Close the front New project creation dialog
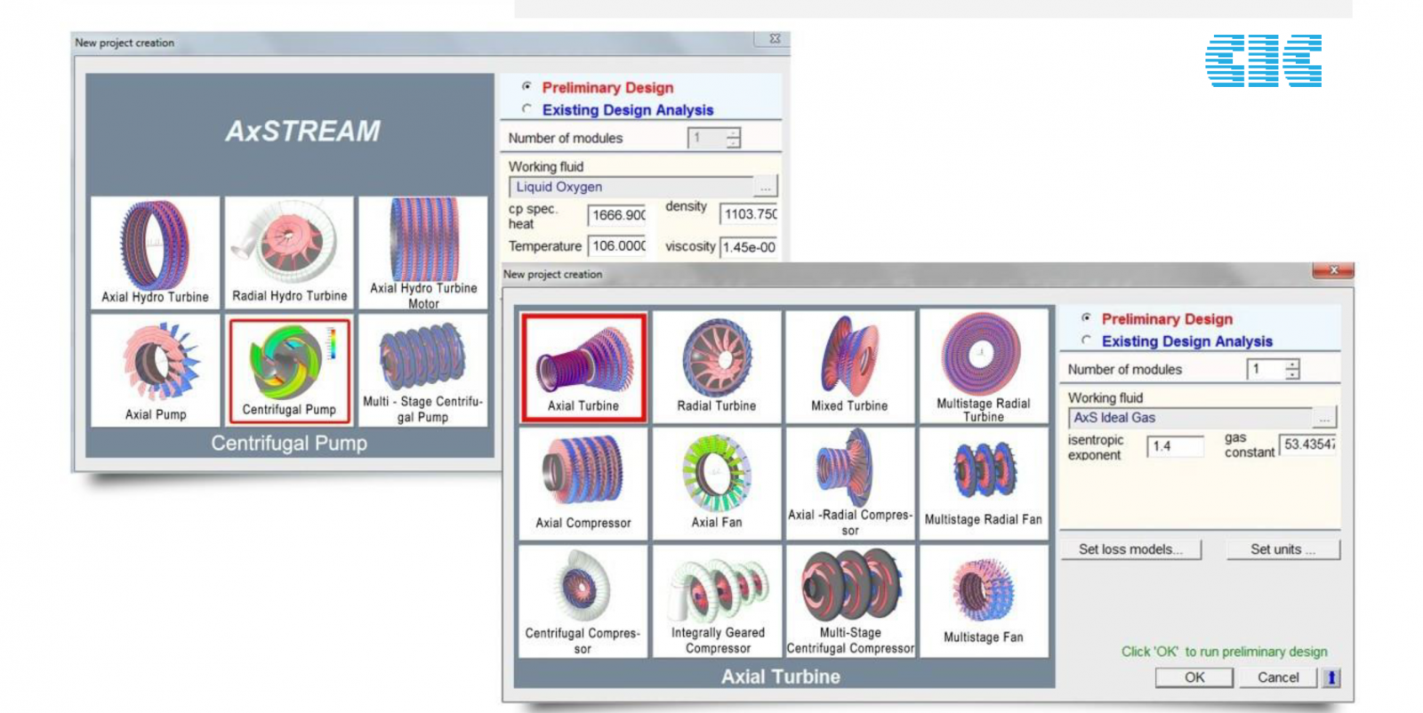 (1333, 270)
